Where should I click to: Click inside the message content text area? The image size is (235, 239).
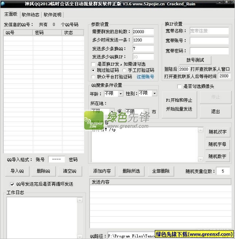(145, 145)
